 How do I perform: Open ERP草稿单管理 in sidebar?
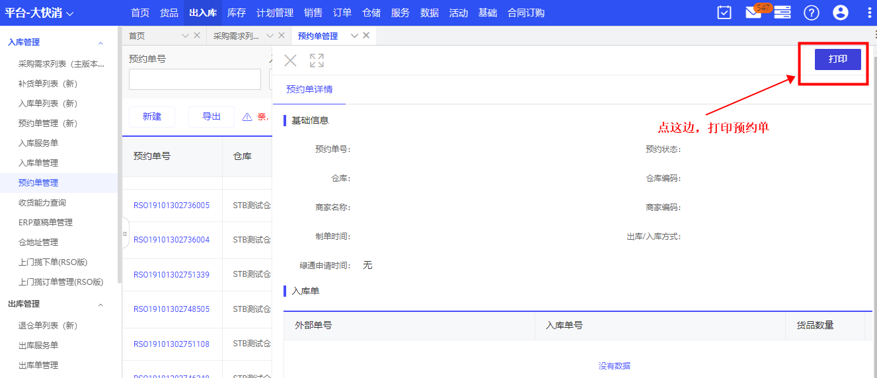tap(46, 223)
